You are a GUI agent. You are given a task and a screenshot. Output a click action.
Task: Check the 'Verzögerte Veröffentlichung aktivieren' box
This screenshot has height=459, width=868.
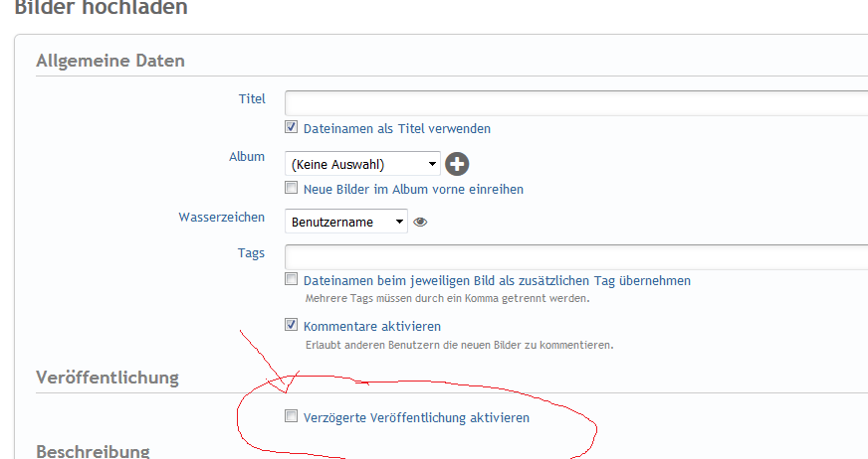pos(292,417)
